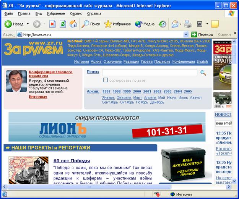Click the Переход go button
The image size is (239, 199).
pyautogui.click(x=202, y=34)
